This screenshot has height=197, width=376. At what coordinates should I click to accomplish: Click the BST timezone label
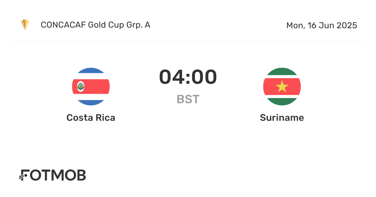point(188,99)
